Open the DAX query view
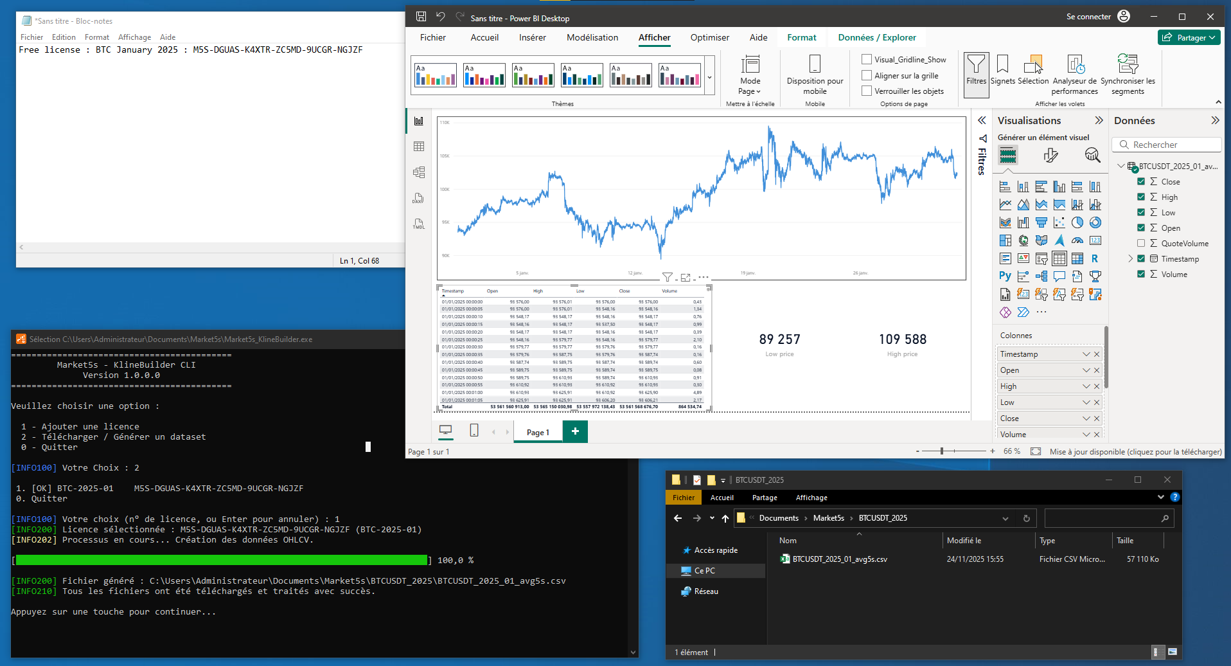This screenshot has height=666, width=1231. (418, 199)
